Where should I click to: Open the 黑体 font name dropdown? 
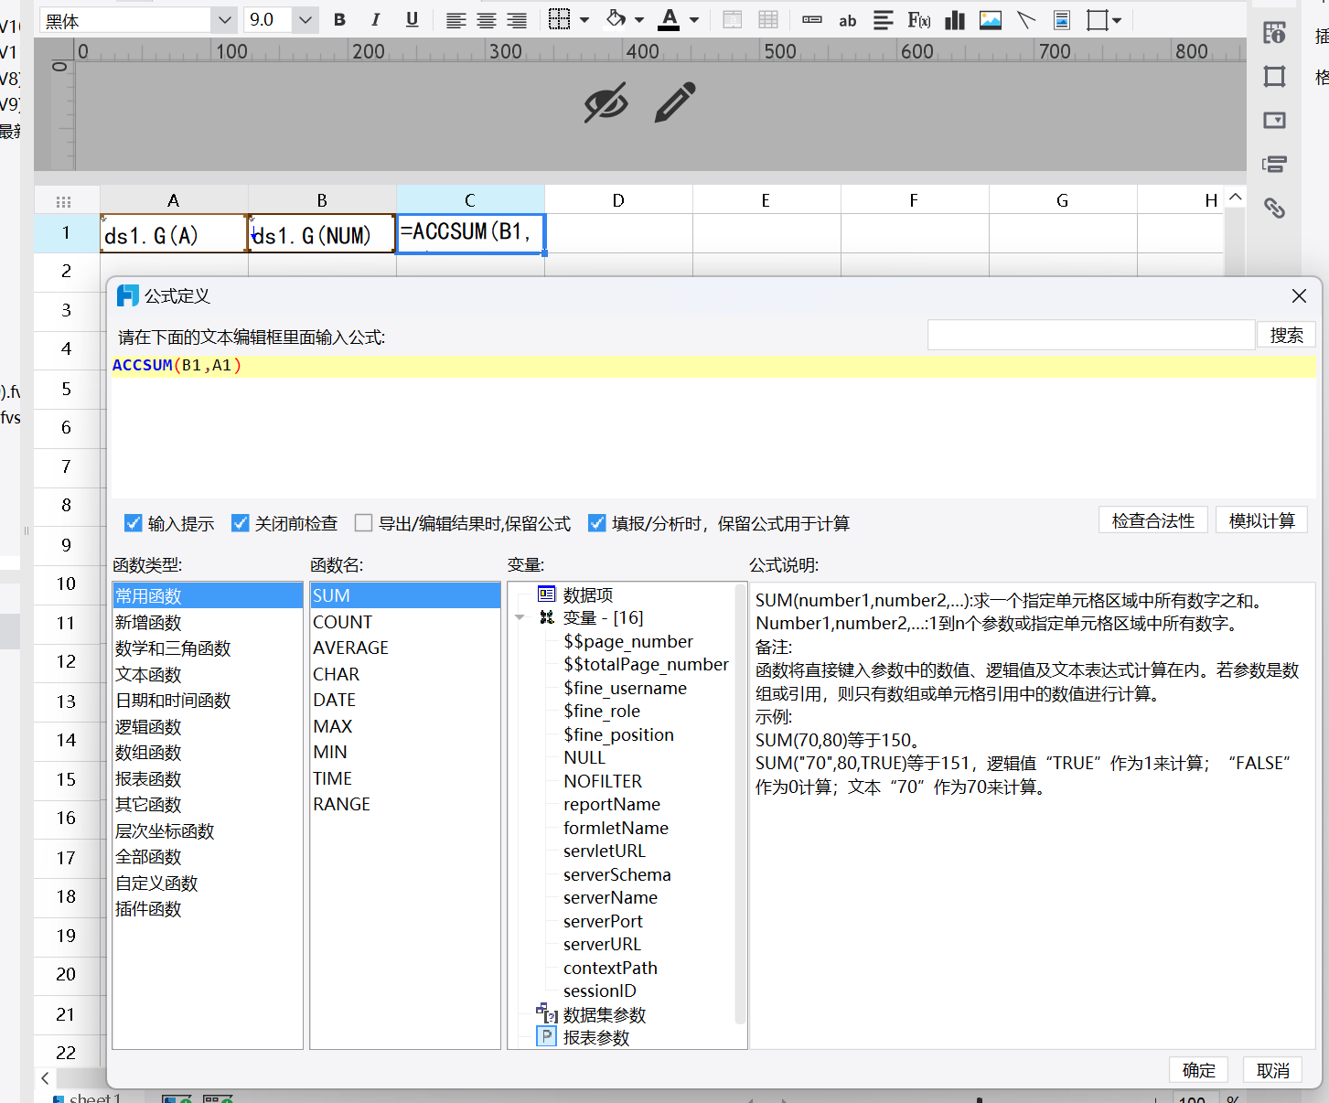[x=224, y=20]
